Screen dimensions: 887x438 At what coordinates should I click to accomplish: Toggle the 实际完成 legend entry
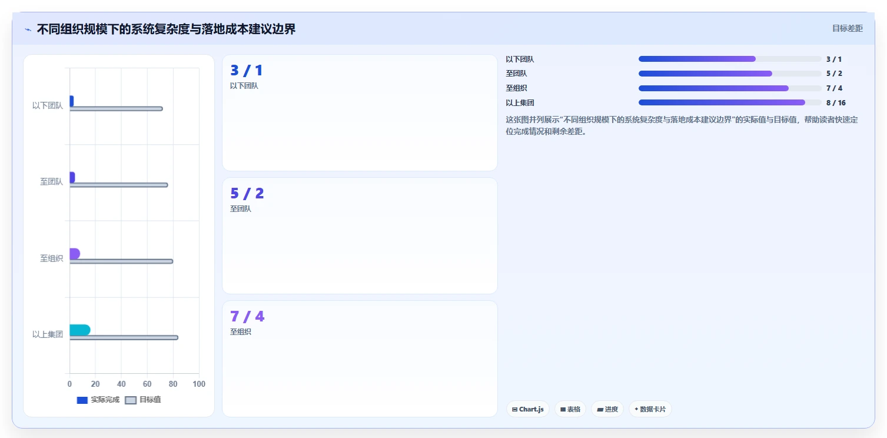point(98,400)
